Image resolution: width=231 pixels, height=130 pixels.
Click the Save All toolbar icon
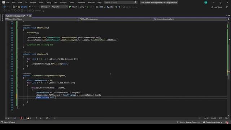click(x=26, y=7)
